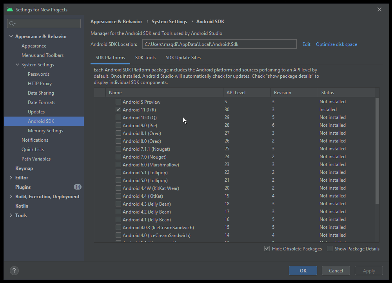Sort by the Status column header
Image resolution: width=392 pixels, height=283 pixels.
pyautogui.click(x=347, y=92)
